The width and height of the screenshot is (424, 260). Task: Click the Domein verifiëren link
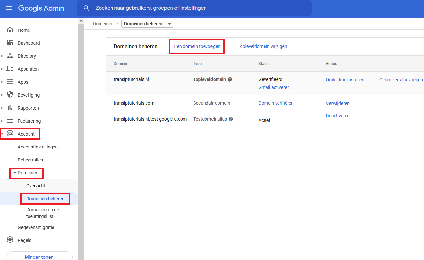click(x=276, y=103)
